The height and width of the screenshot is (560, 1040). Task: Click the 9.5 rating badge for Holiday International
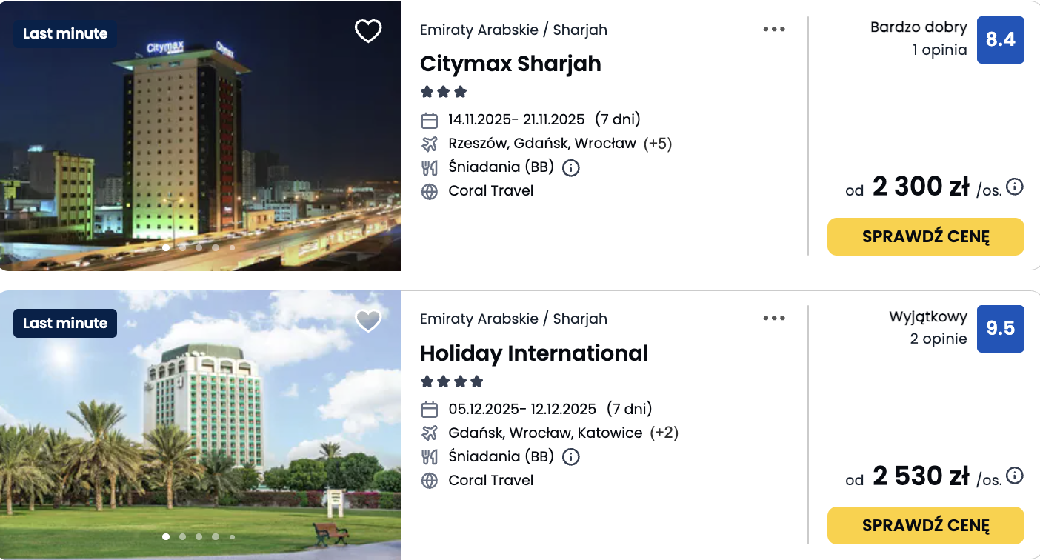1000,329
